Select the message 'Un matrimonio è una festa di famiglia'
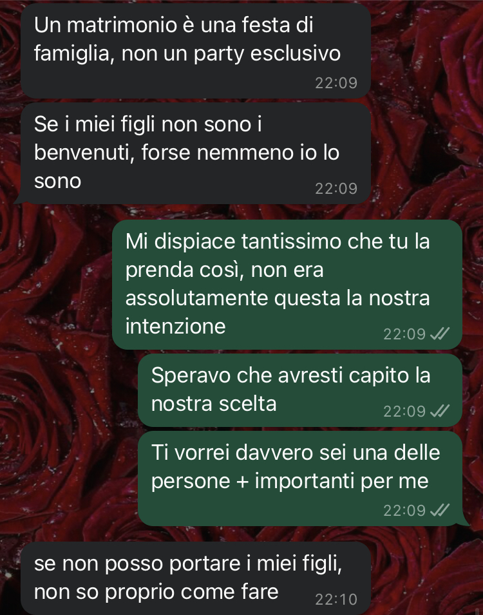Image resolution: width=483 pixels, height=615 pixels. (x=196, y=51)
